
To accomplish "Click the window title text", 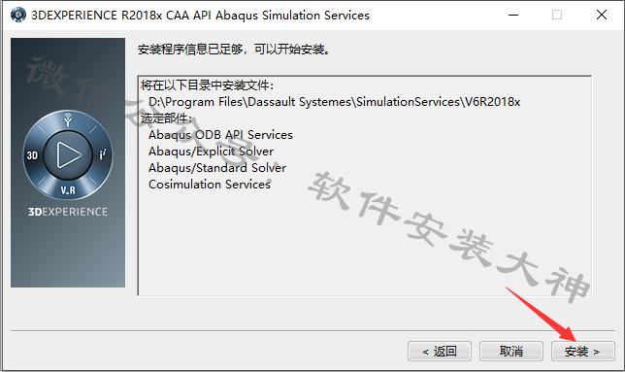I will (x=201, y=16).
